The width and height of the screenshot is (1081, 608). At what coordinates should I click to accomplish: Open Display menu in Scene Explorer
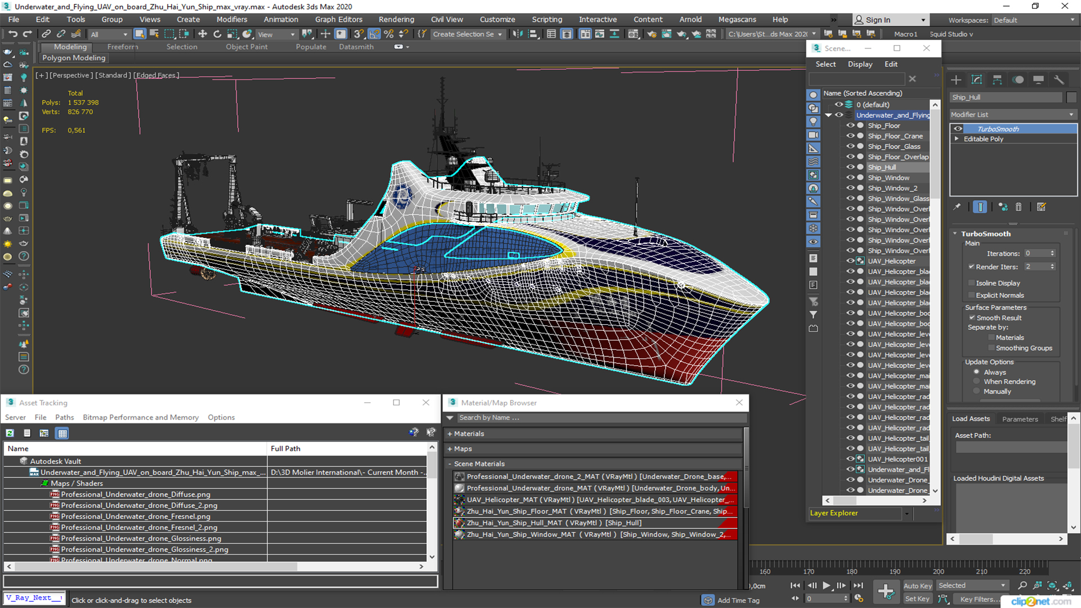click(860, 64)
